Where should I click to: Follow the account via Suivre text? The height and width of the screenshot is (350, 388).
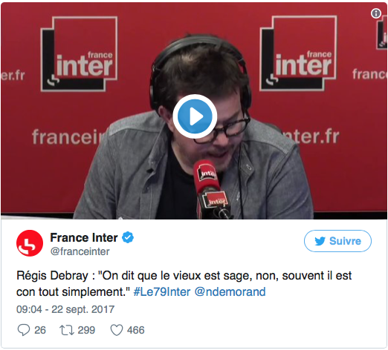click(x=345, y=241)
